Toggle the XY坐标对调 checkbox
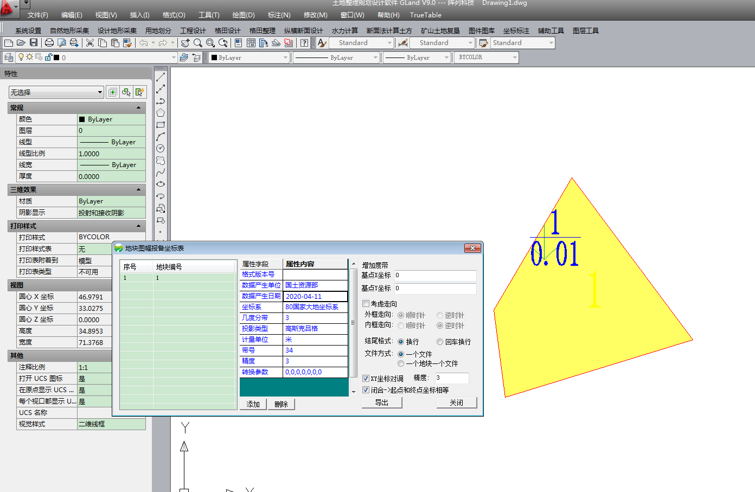The width and height of the screenshot is (755, 492). (366, 378)
